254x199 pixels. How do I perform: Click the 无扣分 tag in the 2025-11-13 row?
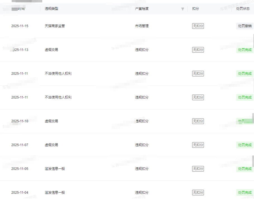pos(198,50)
